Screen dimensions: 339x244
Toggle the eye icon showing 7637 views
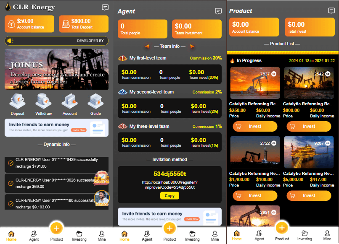click(274, 74)
